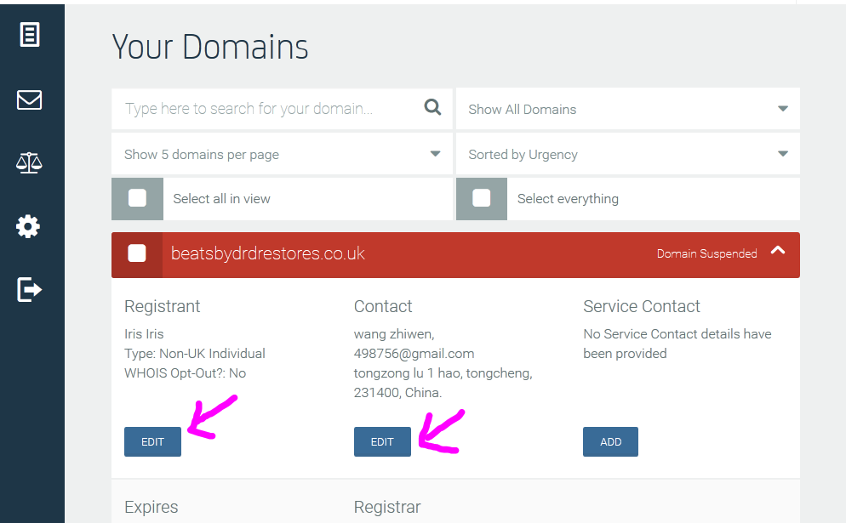The height and width of the screenshot is (523, 846).
Task: Click the Your Domains page heading
Action: point(210,47)
